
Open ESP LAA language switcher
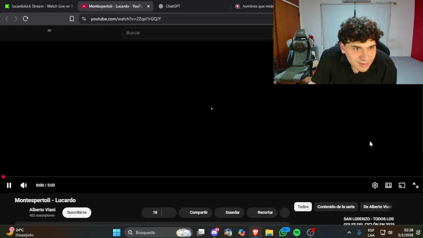click(x=371, y=233)
